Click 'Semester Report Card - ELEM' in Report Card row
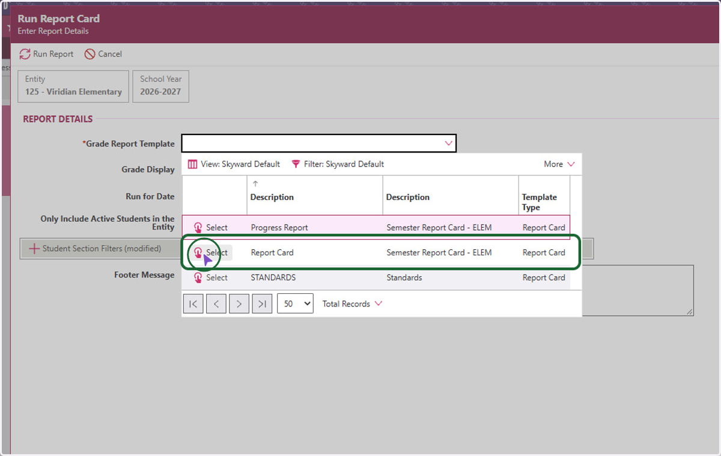721x456 pixels. (439, 253)
